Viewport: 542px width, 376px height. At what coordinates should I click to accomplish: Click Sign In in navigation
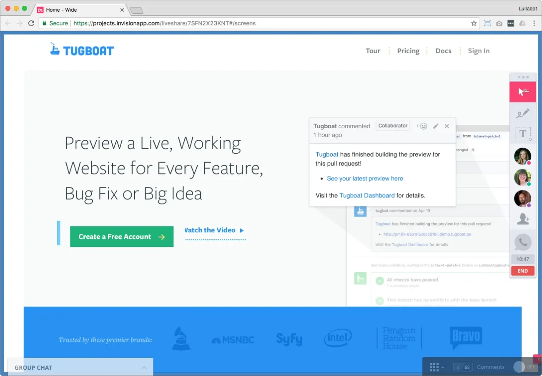479,51
